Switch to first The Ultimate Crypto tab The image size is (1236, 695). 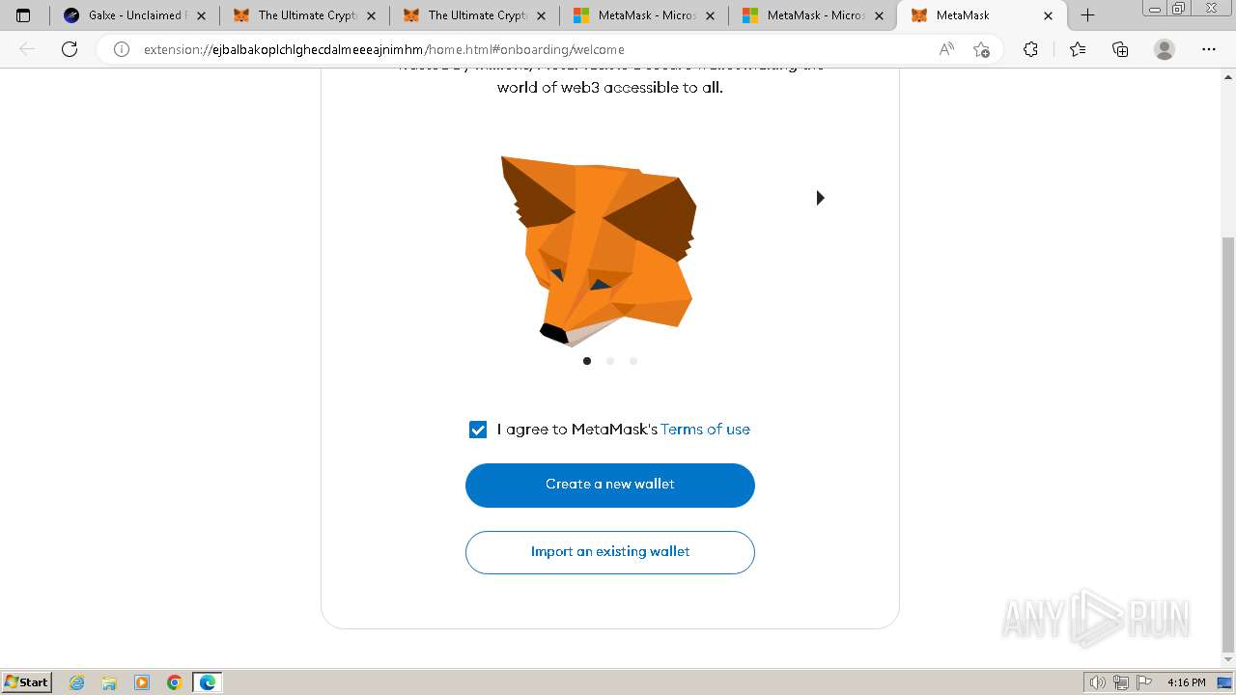pyautogui.click(x=307, y=15)
